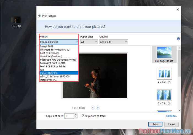Click the Cancel button
Image resolution: width=193 pixels, height=135 pixels.
pyautogui.click(x=171, y=124)
